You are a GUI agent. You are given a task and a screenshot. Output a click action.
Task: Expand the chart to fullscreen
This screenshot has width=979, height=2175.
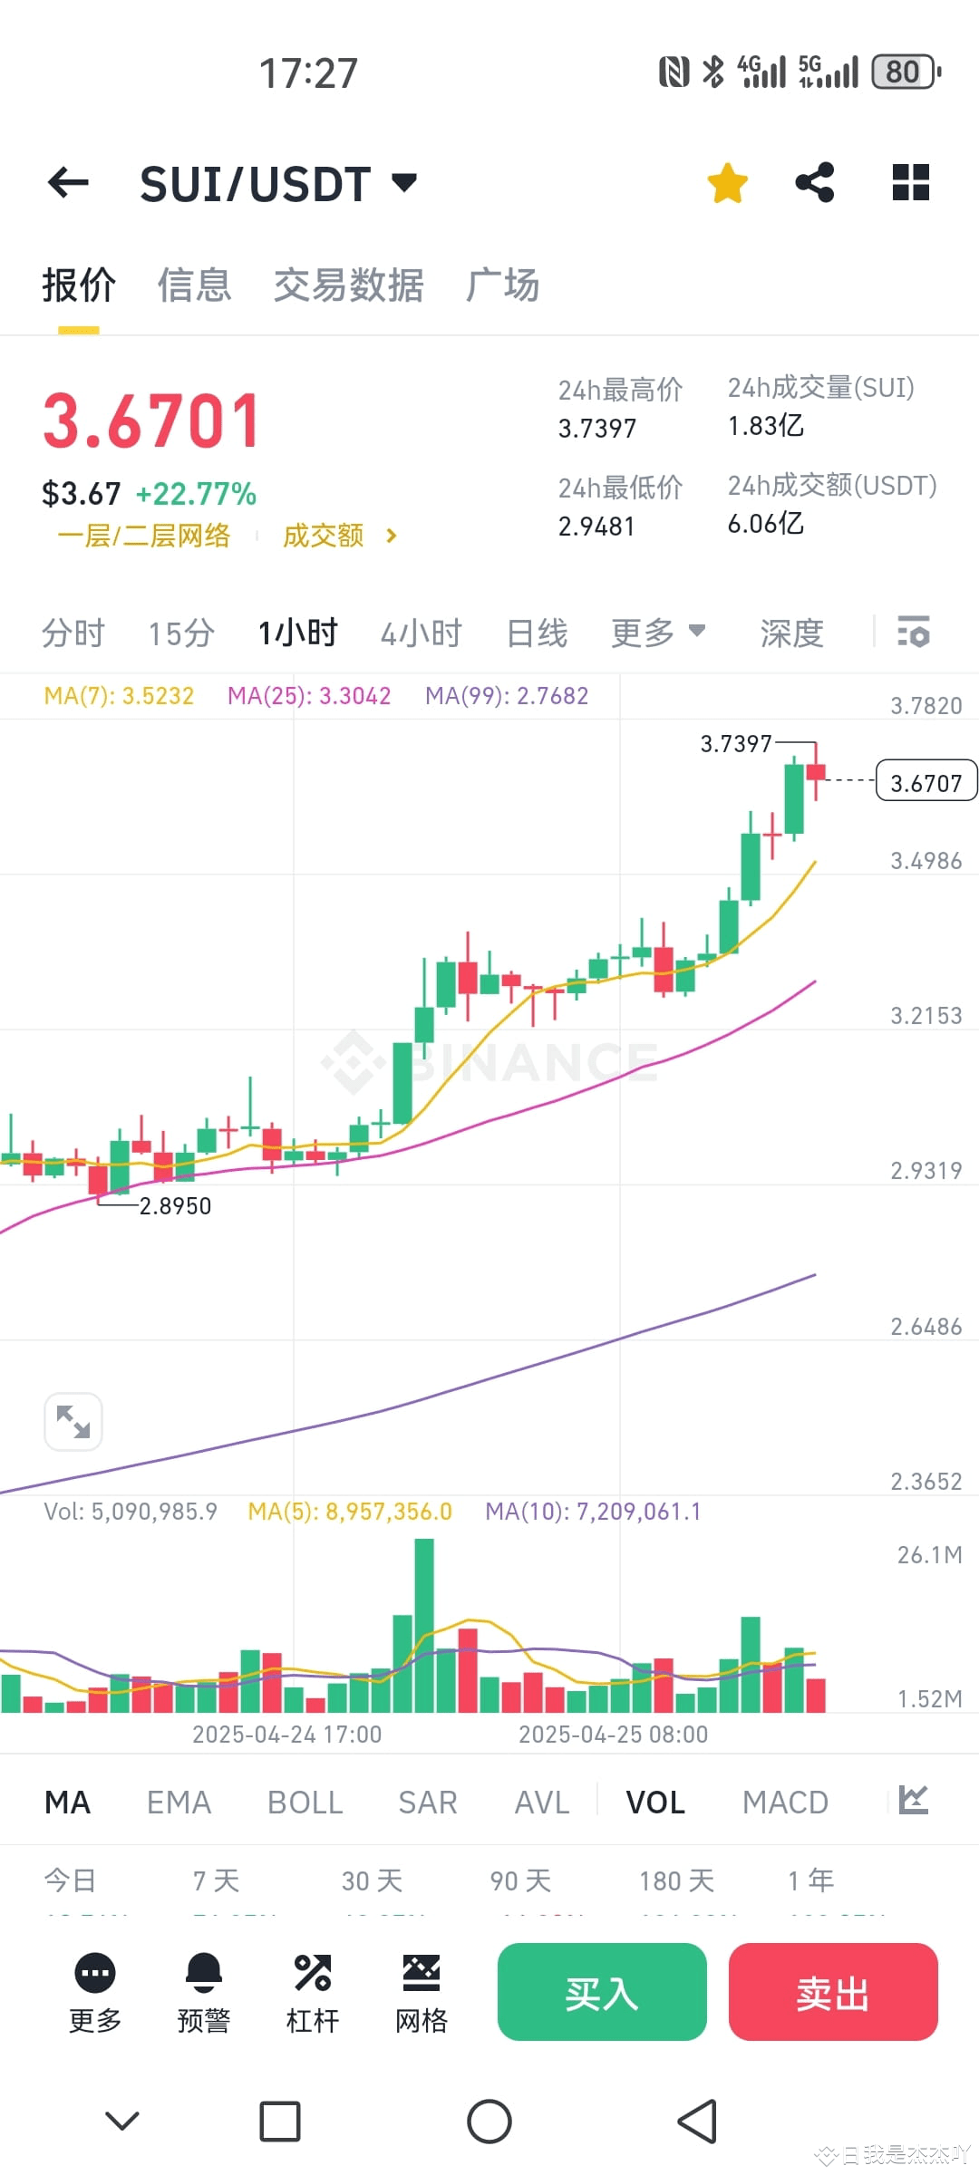[73, 1421]
